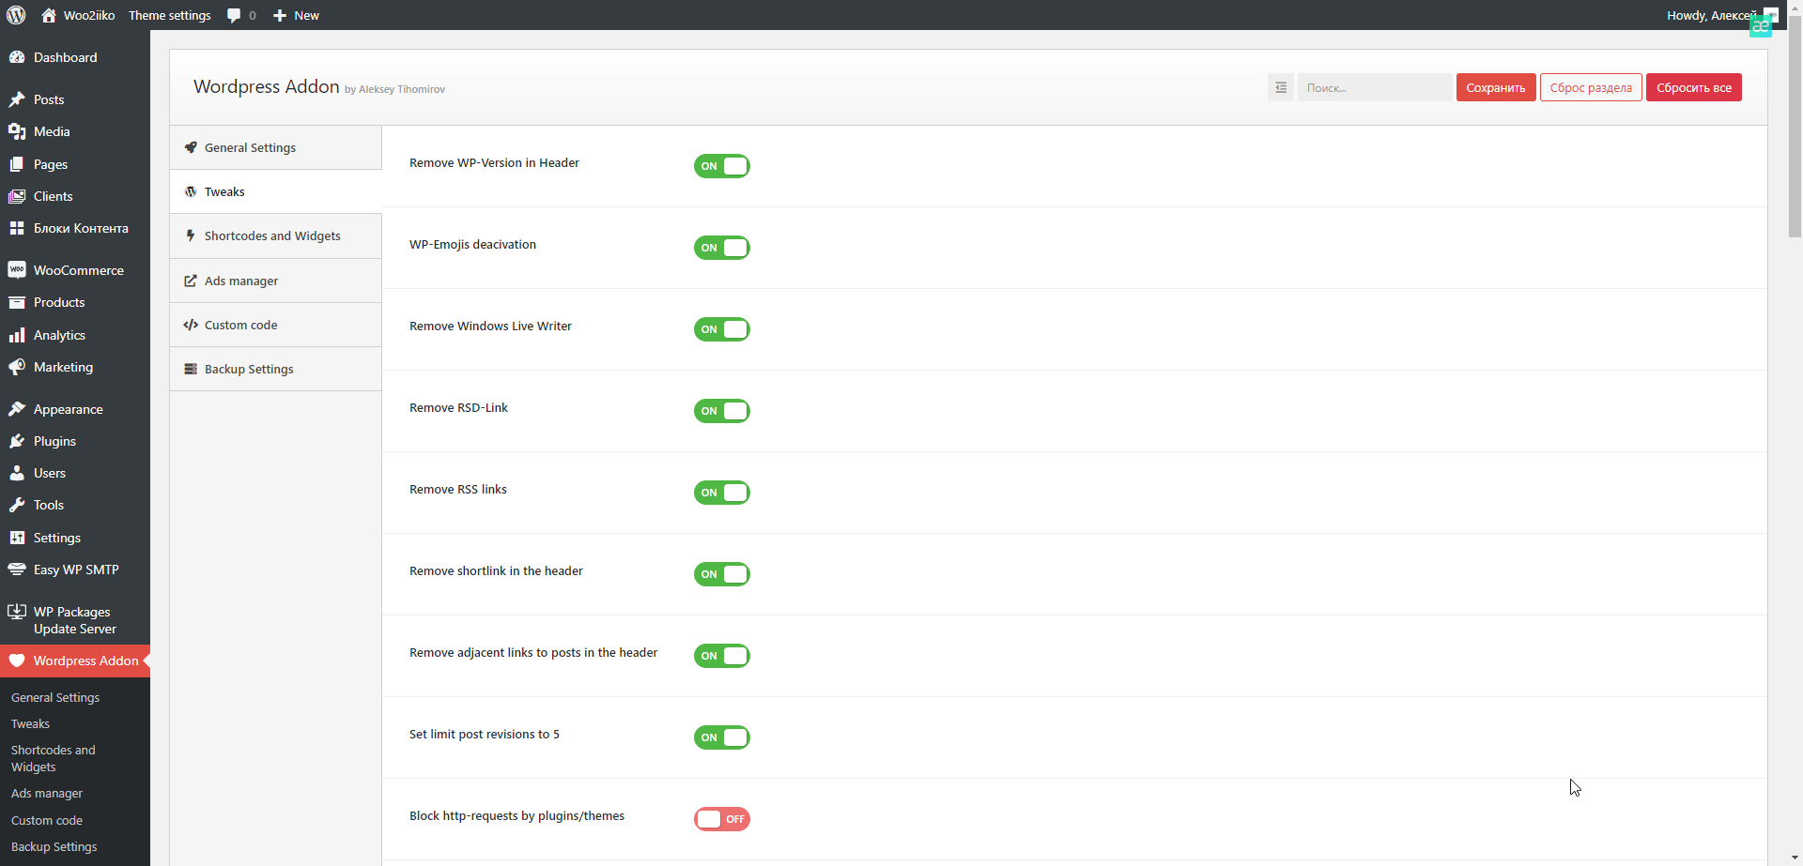1803x866 pixels.
Task: Click the rocket icon of General Settings tab
Action: point(191,147)
